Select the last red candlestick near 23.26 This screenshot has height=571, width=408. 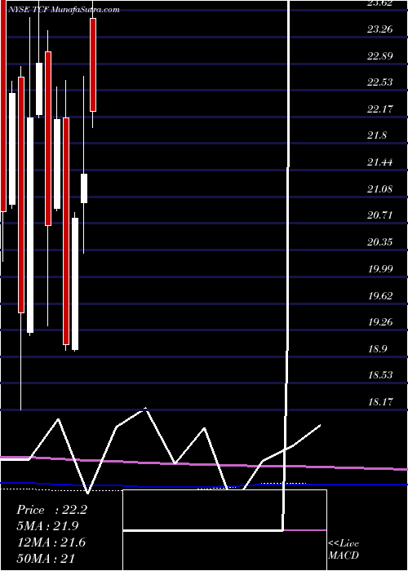pos(93,64)
